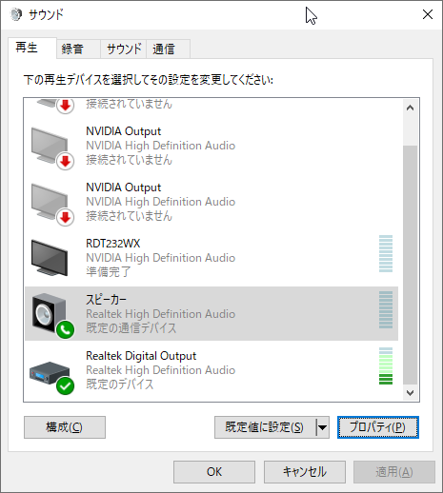Click the sound dialog speaker icon in title bar

(x=16, y=14)
